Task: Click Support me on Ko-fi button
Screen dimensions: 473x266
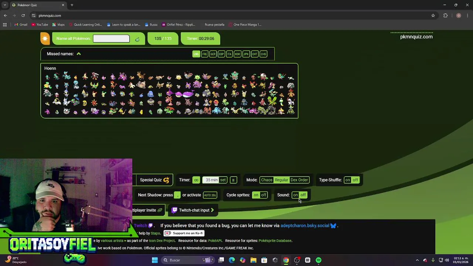Action: [184, 233]
